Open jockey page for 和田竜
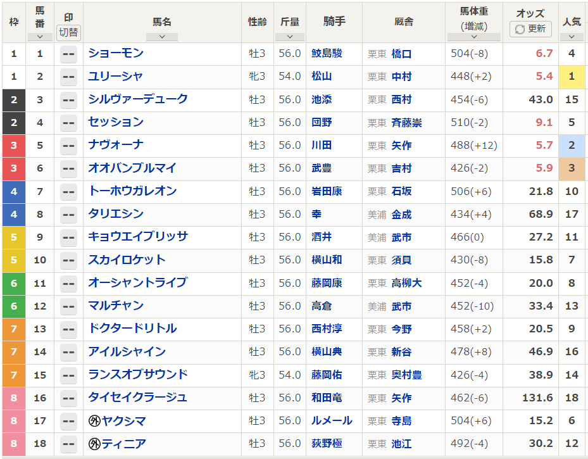This screenshot has height=459, width=588. [327, 398]
